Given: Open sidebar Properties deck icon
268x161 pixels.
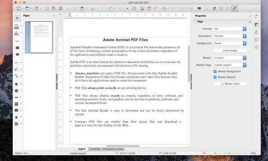Looking at the screenshot, I should [x=256, y=25].
